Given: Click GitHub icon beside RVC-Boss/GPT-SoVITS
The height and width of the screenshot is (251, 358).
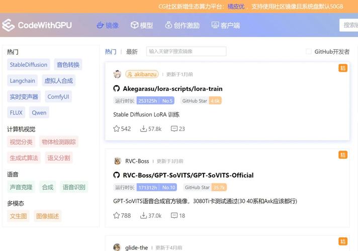Looking at the screenshot, I should [117, 175].
